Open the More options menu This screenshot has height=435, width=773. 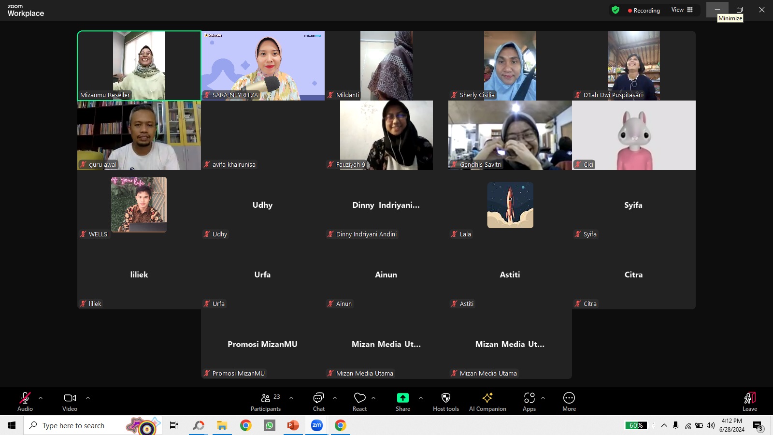pos(569,402)
